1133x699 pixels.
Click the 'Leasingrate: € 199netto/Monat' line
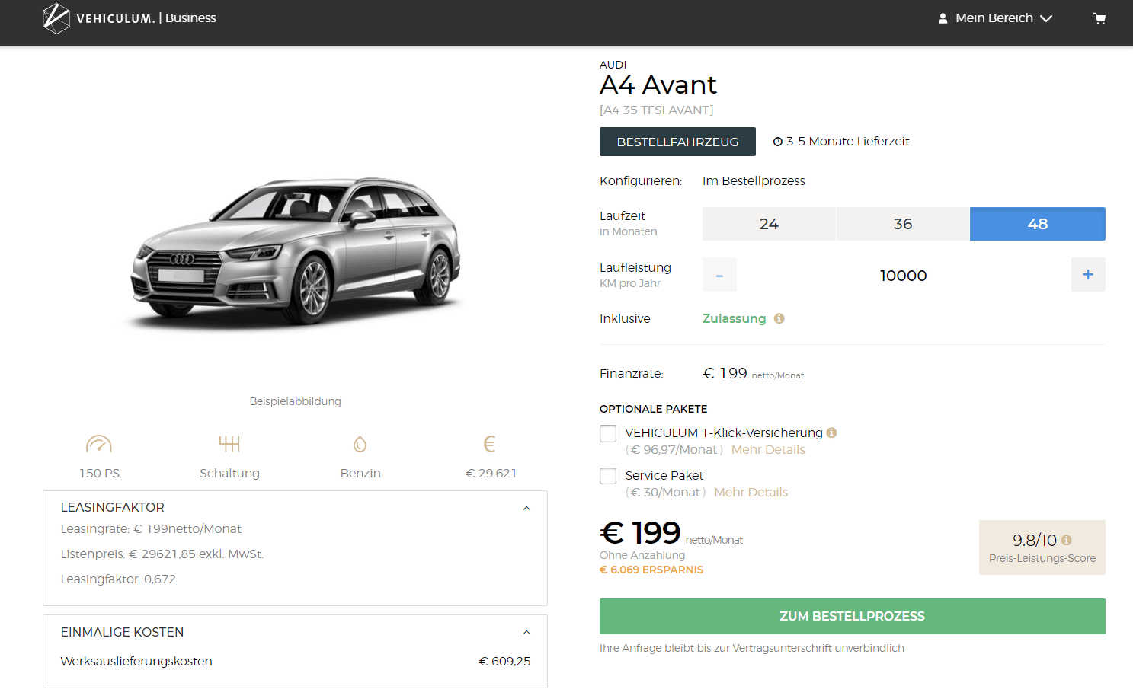pyautogui.click(x=151, y=529)
